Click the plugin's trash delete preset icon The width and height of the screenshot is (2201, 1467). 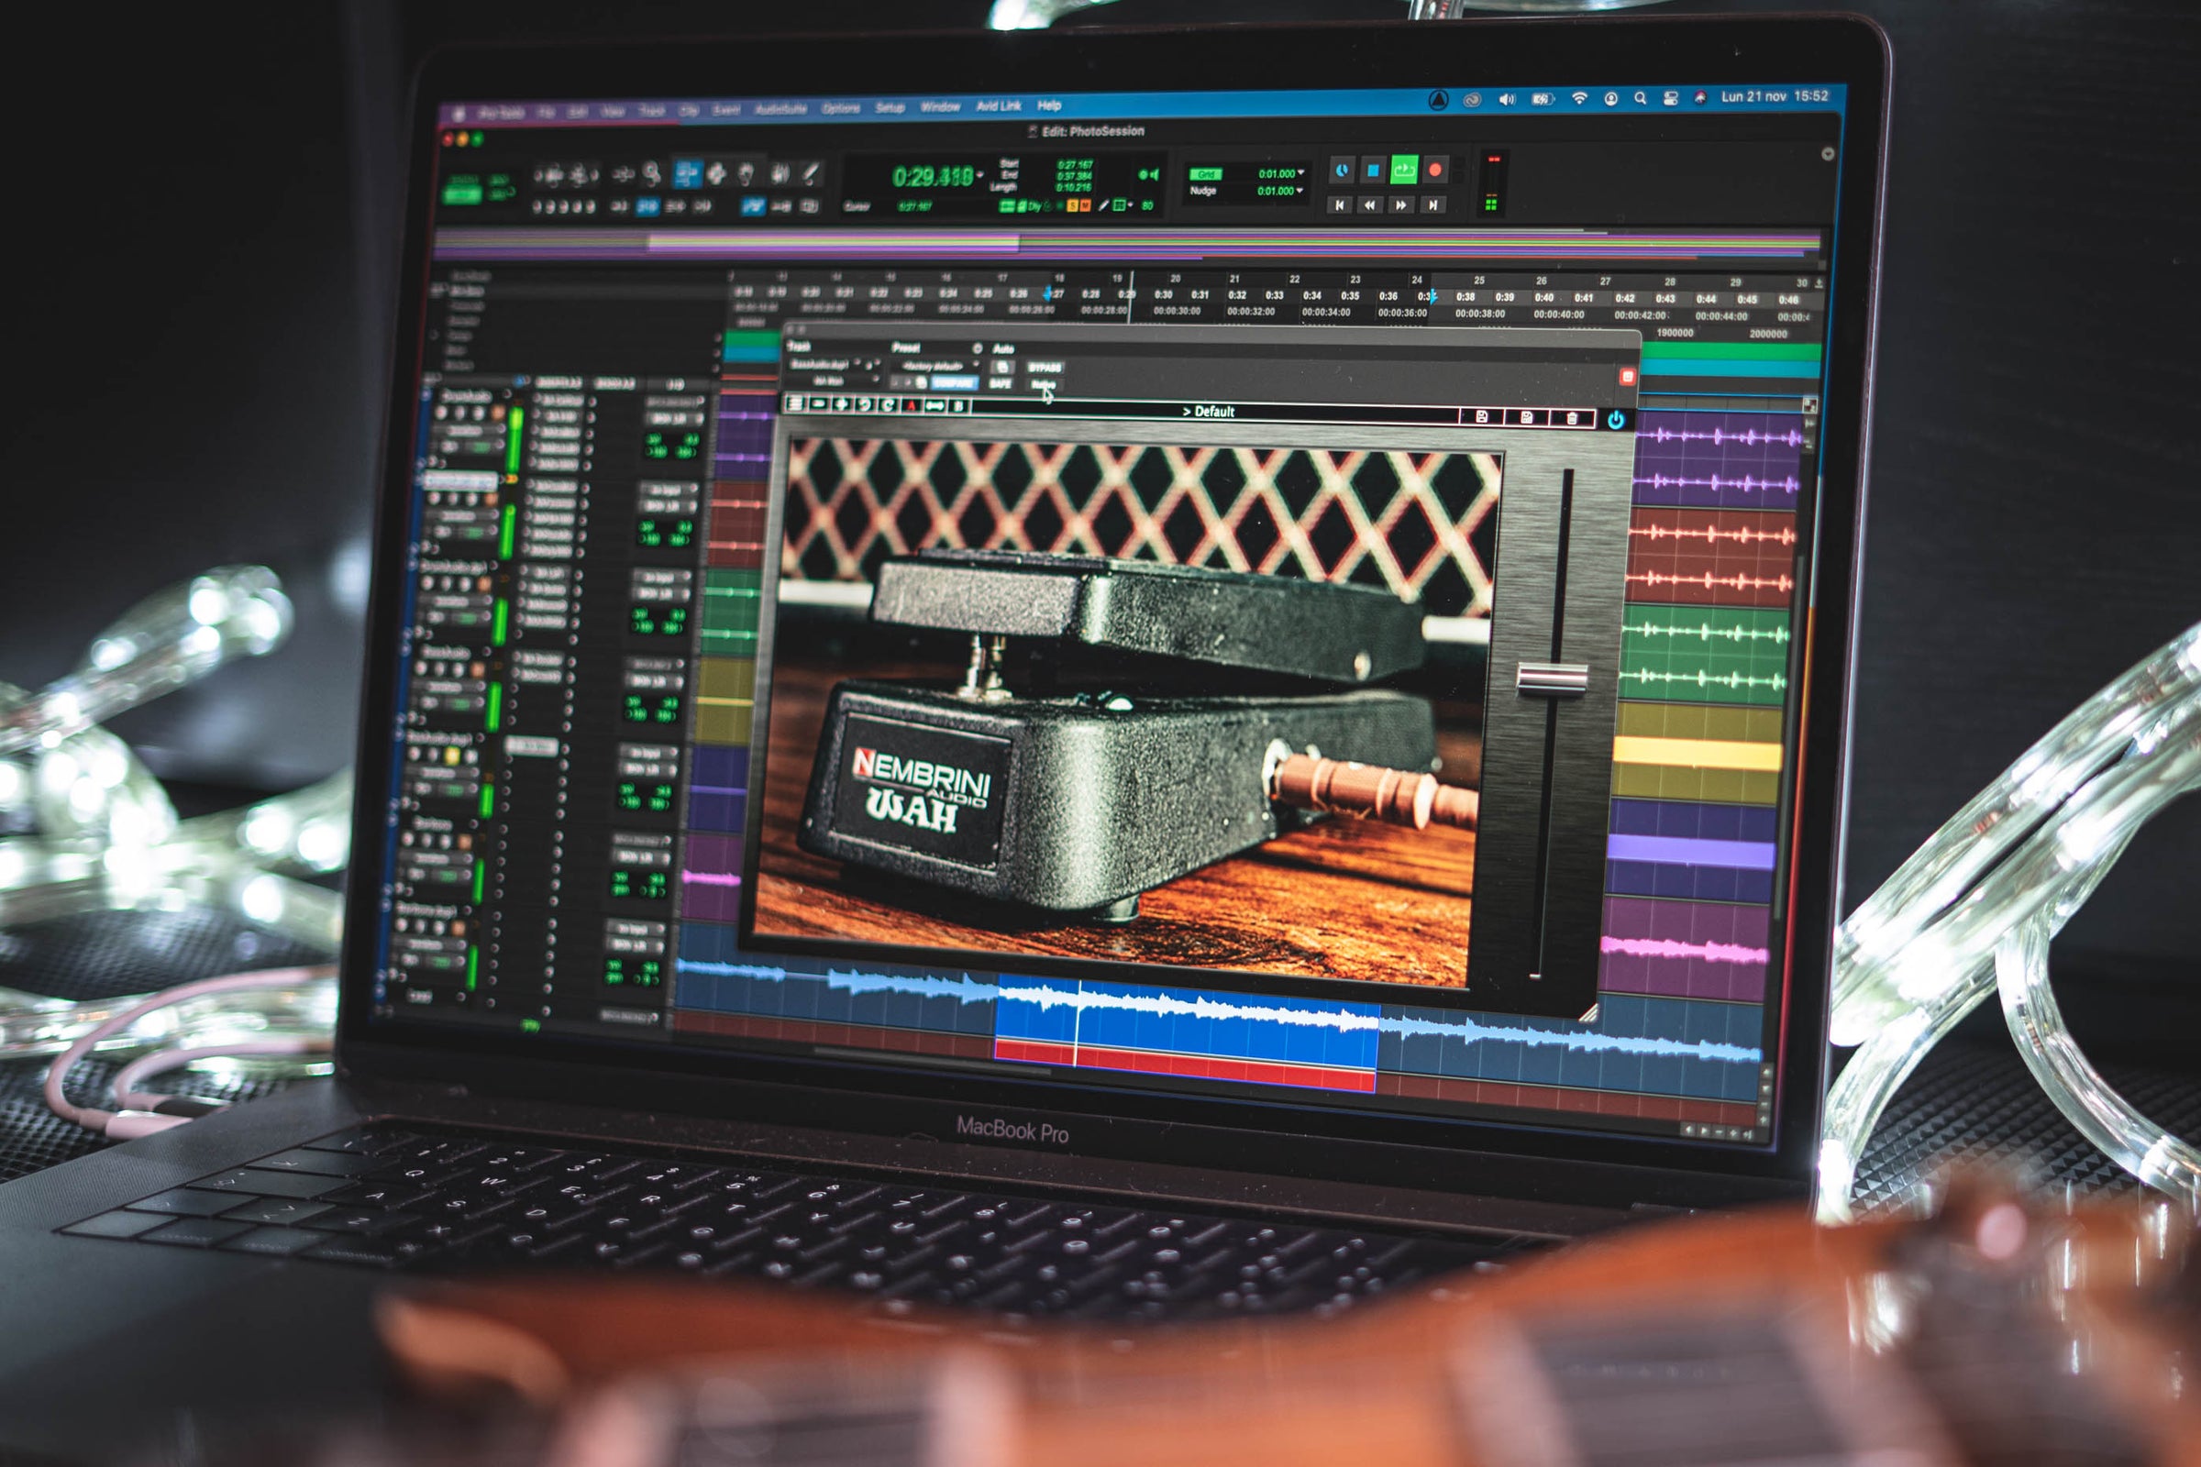[x=1572, y=418]
